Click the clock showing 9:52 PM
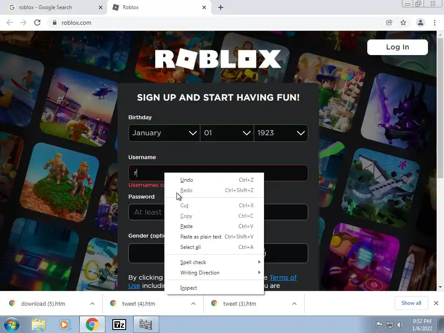Screen dimensions: 444x333 (422, 325)
